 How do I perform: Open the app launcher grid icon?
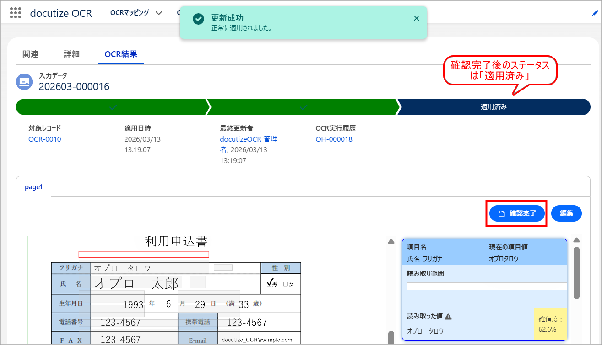point(16,13)
